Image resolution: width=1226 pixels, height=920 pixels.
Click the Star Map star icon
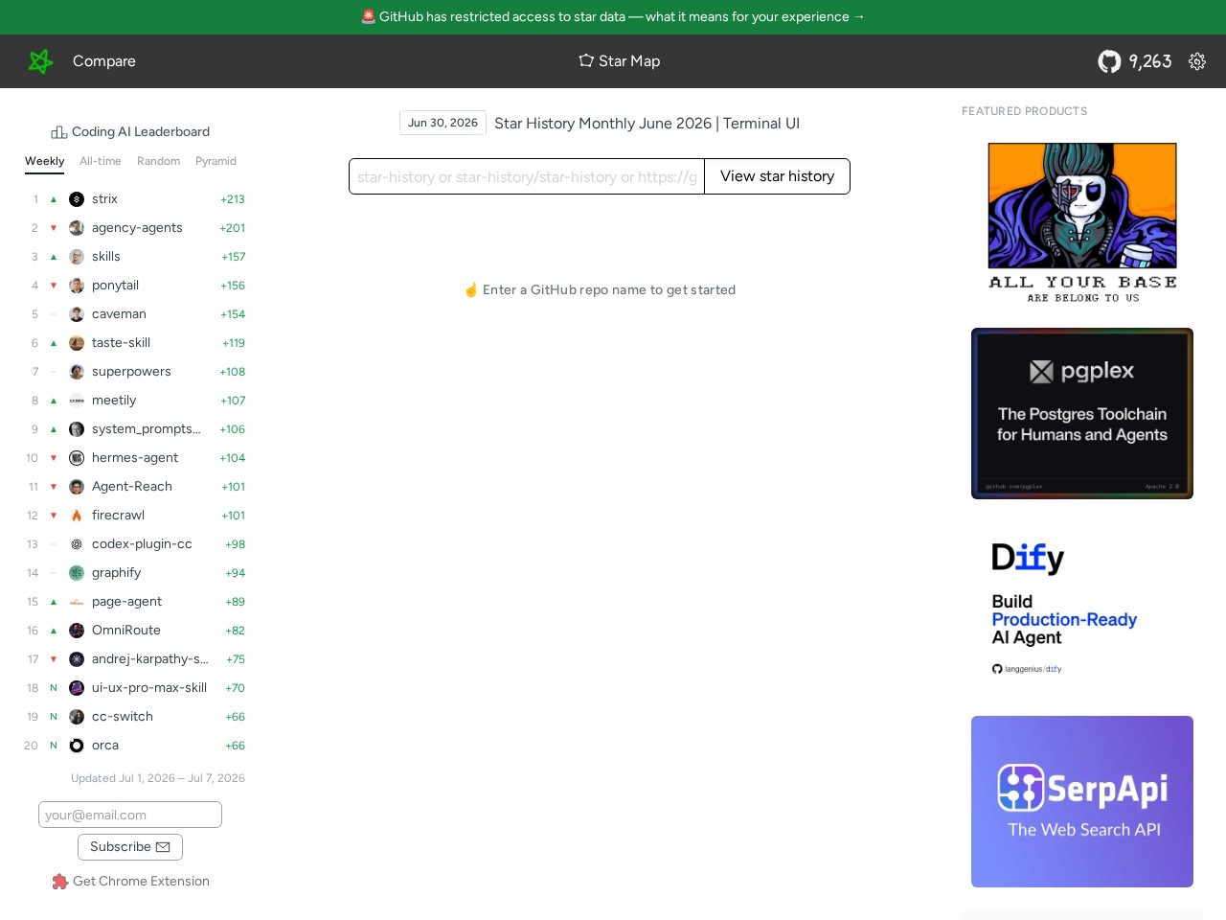[586, 60]
